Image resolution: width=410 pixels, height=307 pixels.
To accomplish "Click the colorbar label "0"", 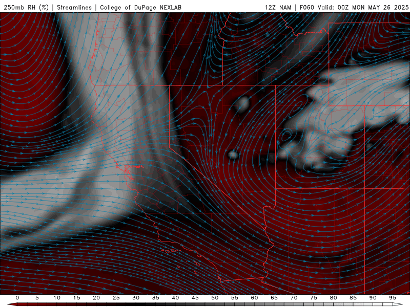I will tap(17, 298).
